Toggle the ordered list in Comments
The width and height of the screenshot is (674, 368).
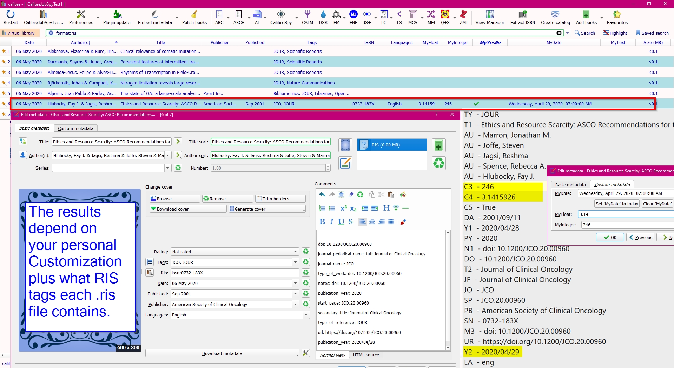click(x=322, y=208)
